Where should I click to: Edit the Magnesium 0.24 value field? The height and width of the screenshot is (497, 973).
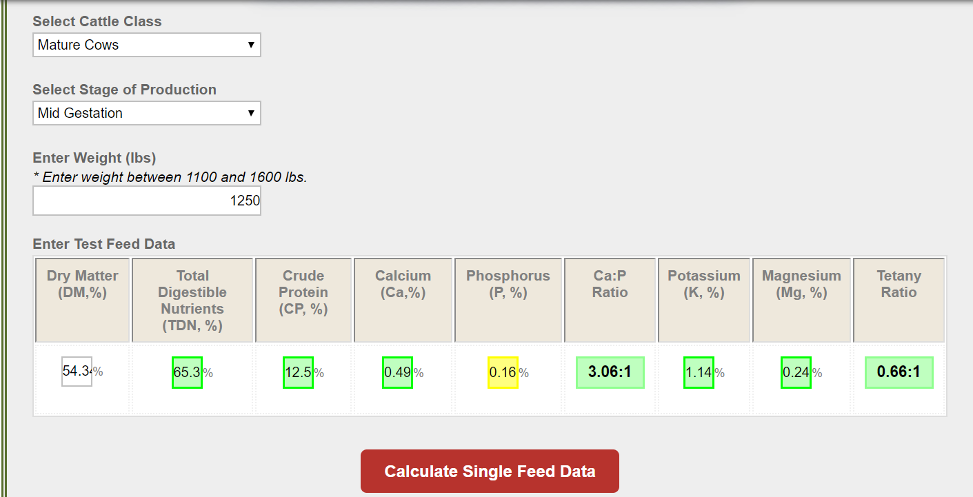pyautogui.click(x=796, y=372)
